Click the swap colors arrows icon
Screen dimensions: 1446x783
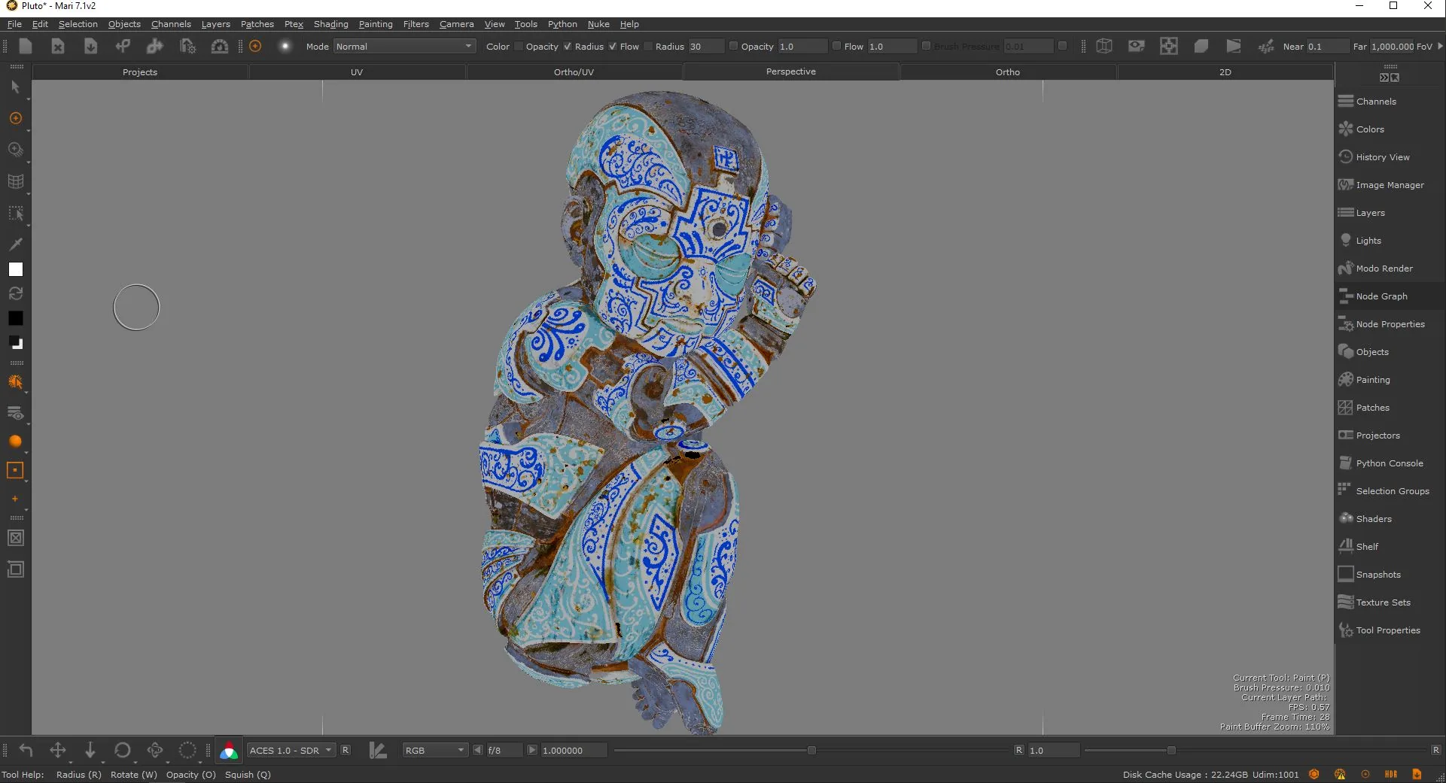point(15,294)
